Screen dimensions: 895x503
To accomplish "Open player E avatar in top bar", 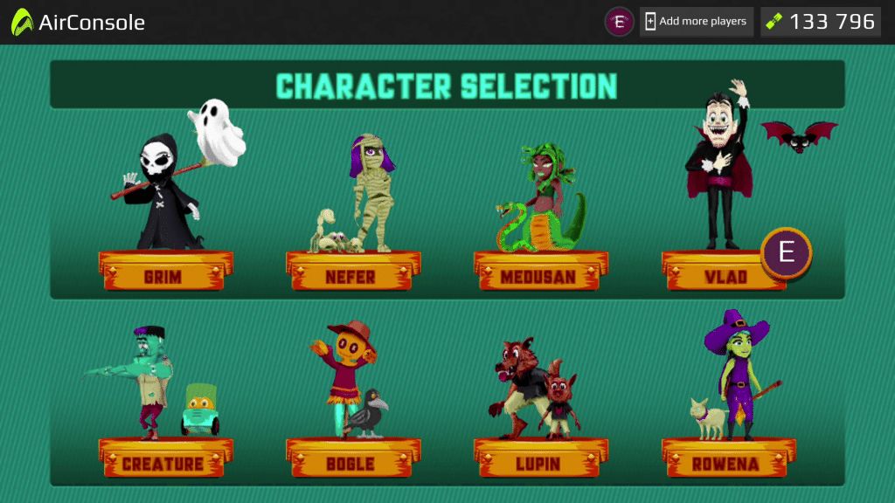I will pos(619,22).
